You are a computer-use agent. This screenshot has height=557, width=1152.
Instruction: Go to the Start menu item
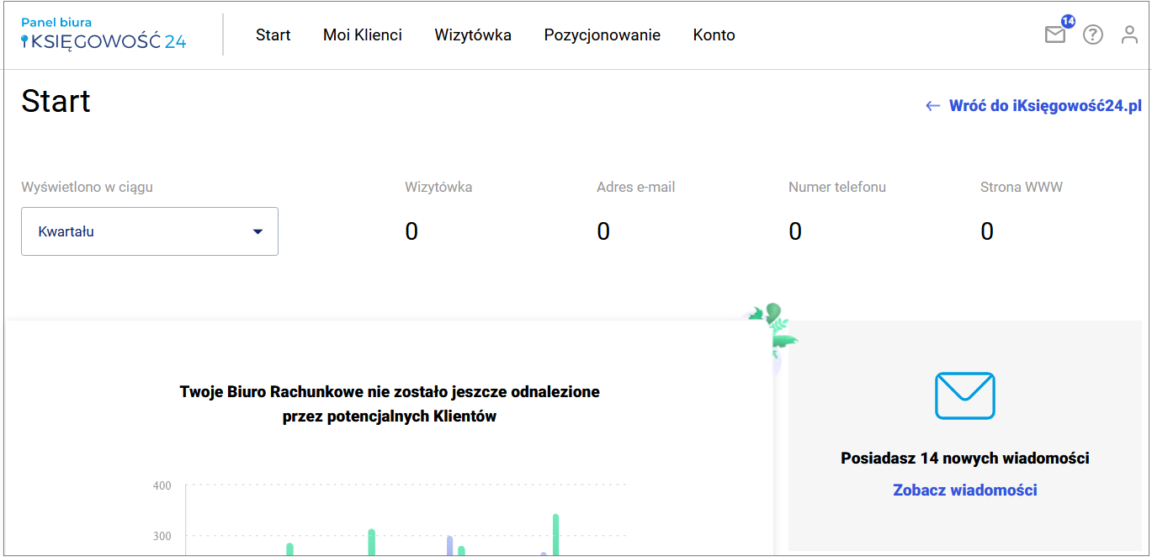click(x=273, y=35)
